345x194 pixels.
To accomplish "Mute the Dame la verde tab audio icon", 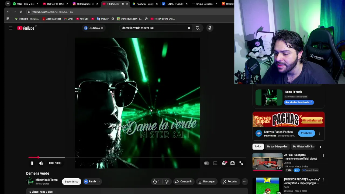I will (123, 4).
